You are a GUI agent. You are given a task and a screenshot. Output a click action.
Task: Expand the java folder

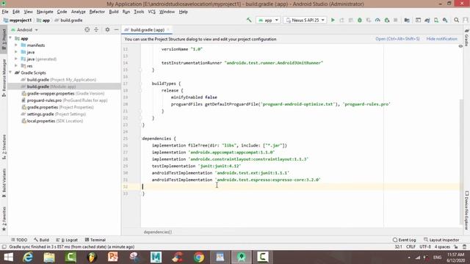(x=16, y=52)
